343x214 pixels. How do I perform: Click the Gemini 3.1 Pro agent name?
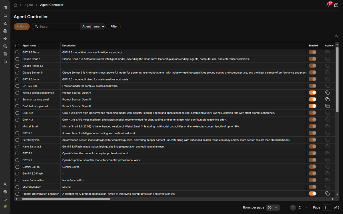pos(31,167)
